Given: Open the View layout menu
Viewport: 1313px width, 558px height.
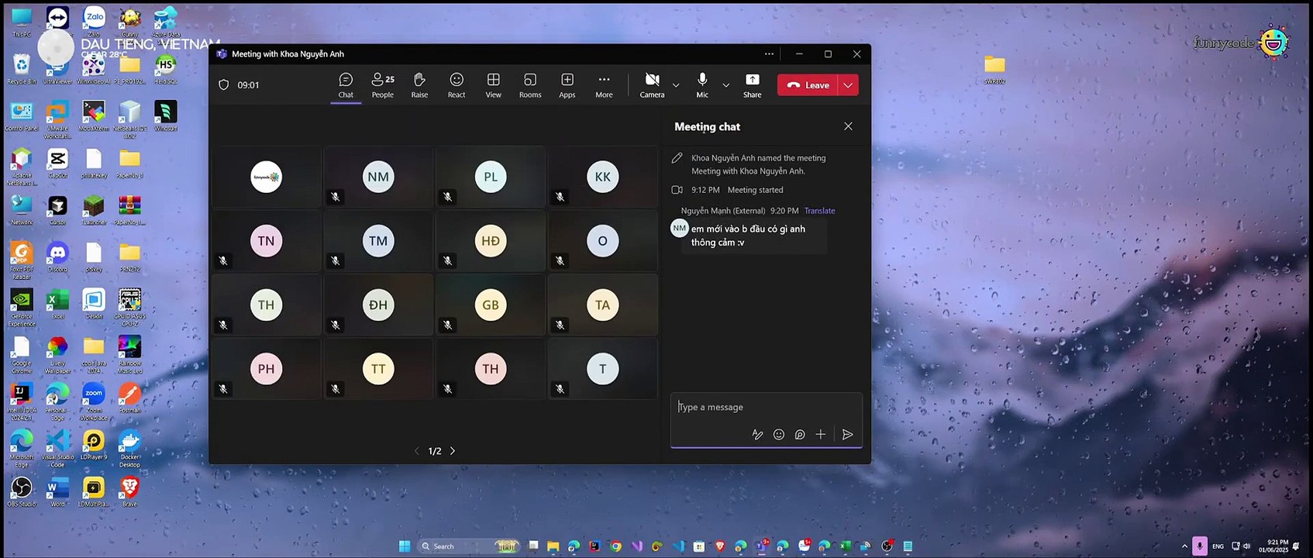Looking at the screenshot, I should tap(494, 85).
